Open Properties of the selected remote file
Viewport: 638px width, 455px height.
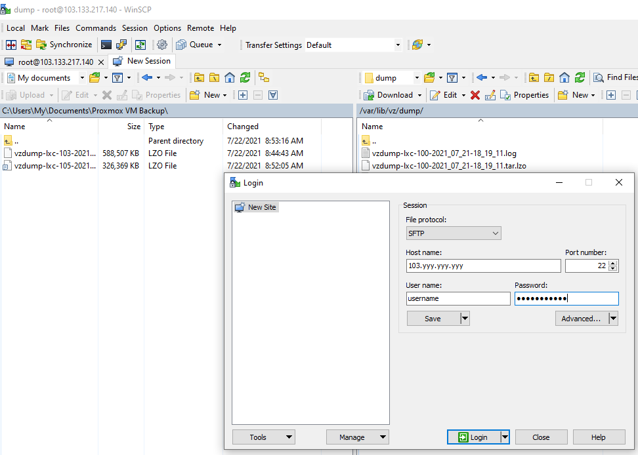[x=525, y=94]
